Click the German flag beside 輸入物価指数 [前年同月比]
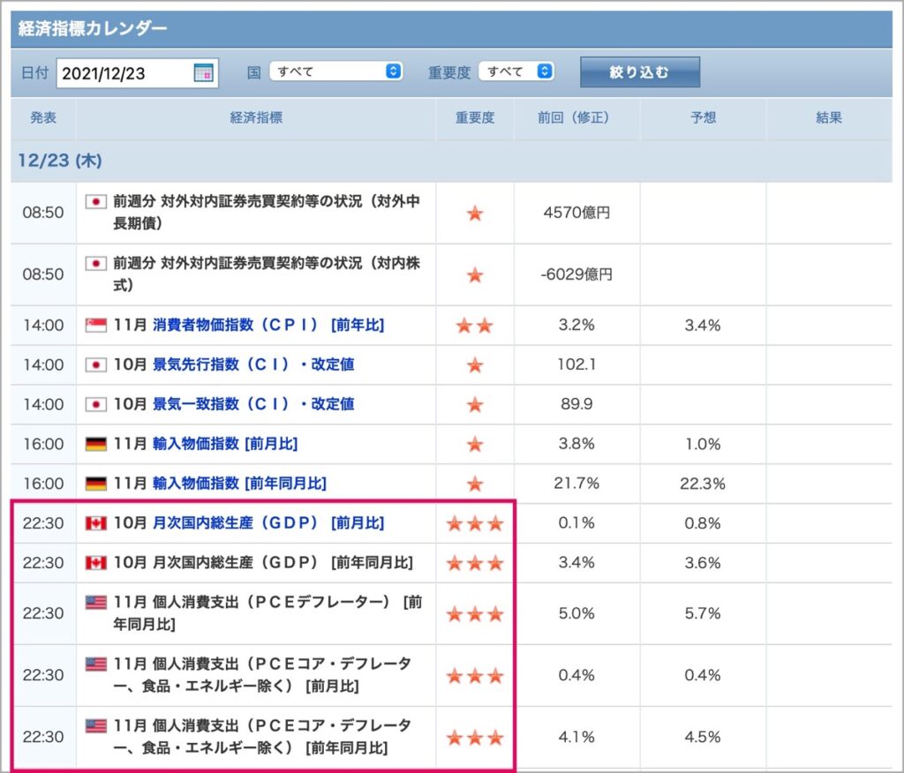The height and width of the screenshot is (773, 904). pyautogui.click(x=95, y=484)
